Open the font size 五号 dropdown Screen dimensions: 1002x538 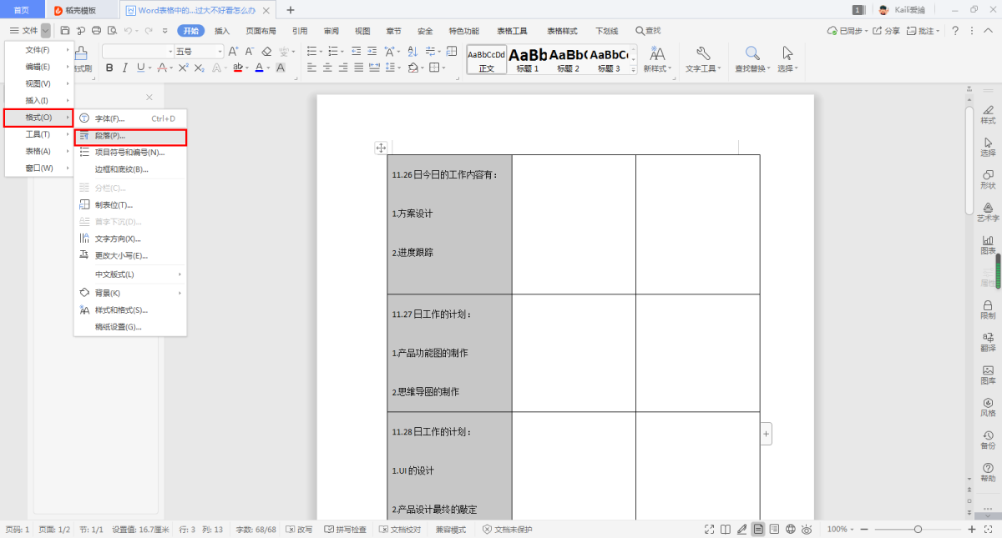220,51
